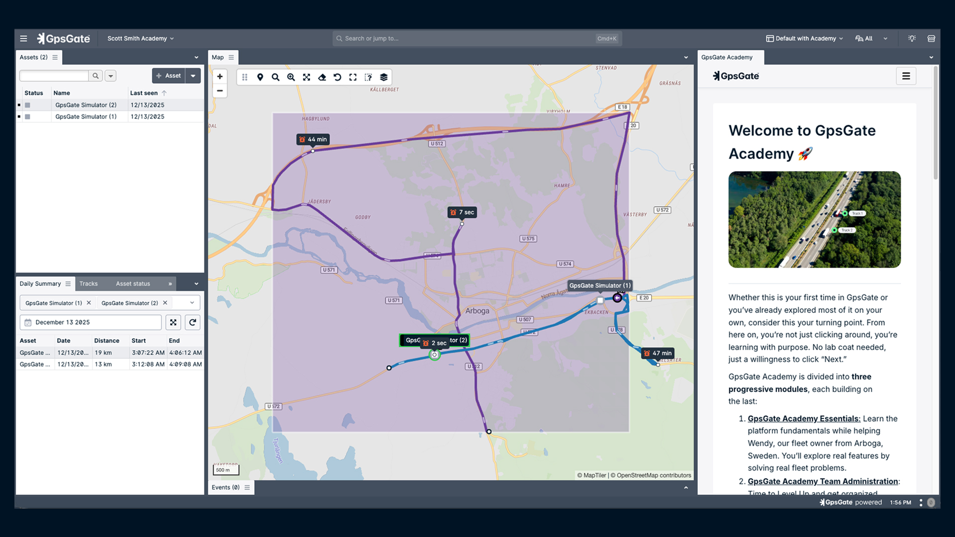Select the location pin marker tool
Image resolution: width=955 pixels, height=537 pixels.
click(260, 77)
